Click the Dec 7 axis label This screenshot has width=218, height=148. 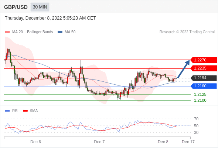pos(99,142)
